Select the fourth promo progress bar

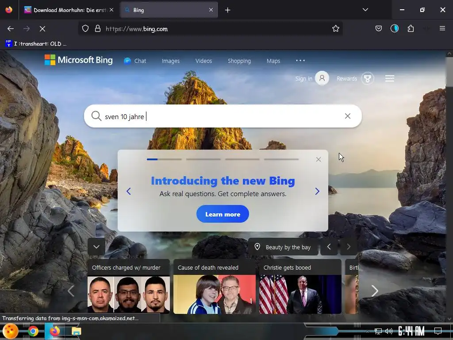point(281,159)
